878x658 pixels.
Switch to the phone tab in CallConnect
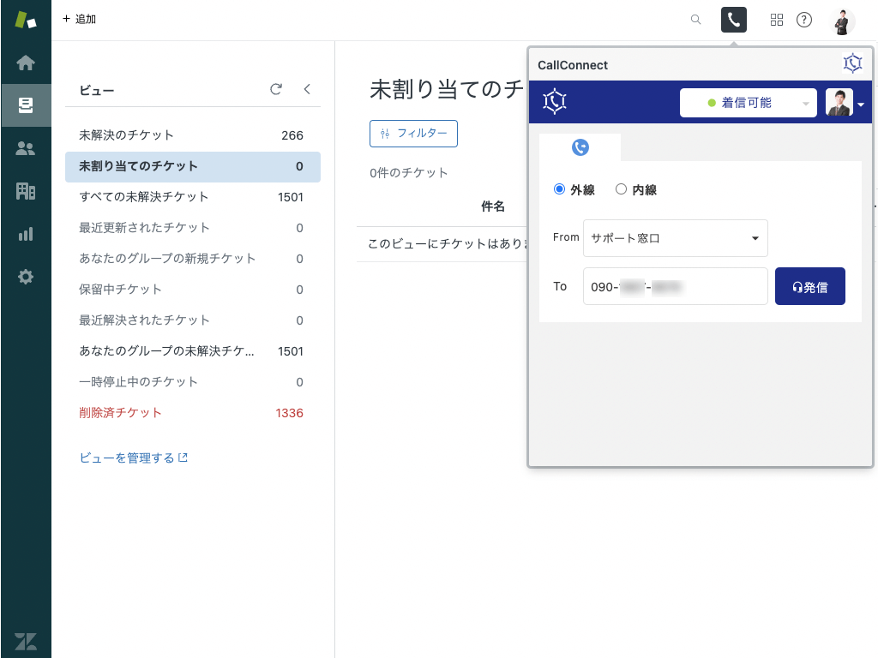pos(580,147)
